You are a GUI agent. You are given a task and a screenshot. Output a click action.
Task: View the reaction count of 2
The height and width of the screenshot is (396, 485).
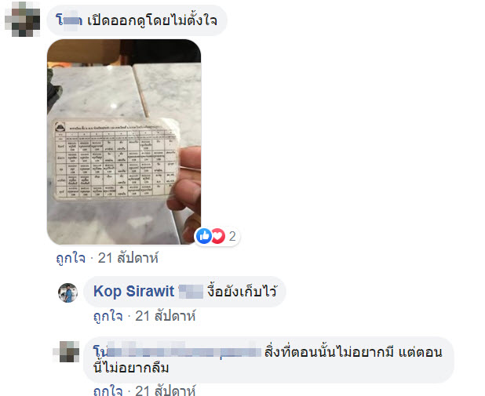click(x=232, y=237)
